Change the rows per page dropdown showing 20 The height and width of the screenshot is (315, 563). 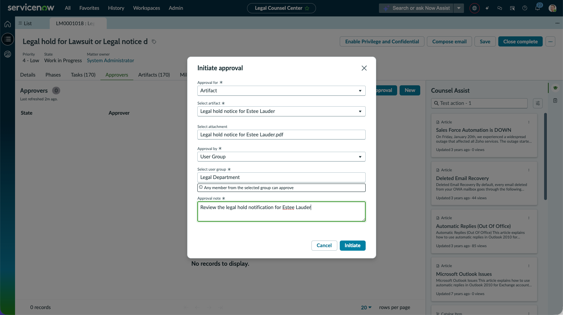366,307
